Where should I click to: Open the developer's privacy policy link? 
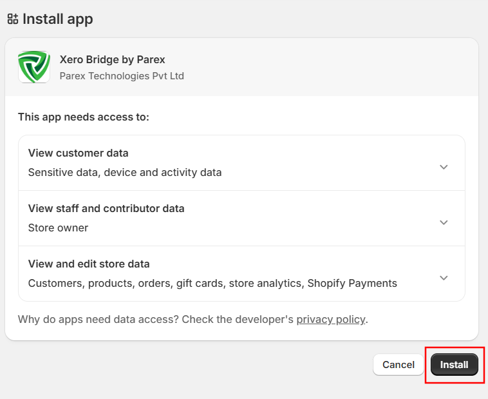coord(330,319)
